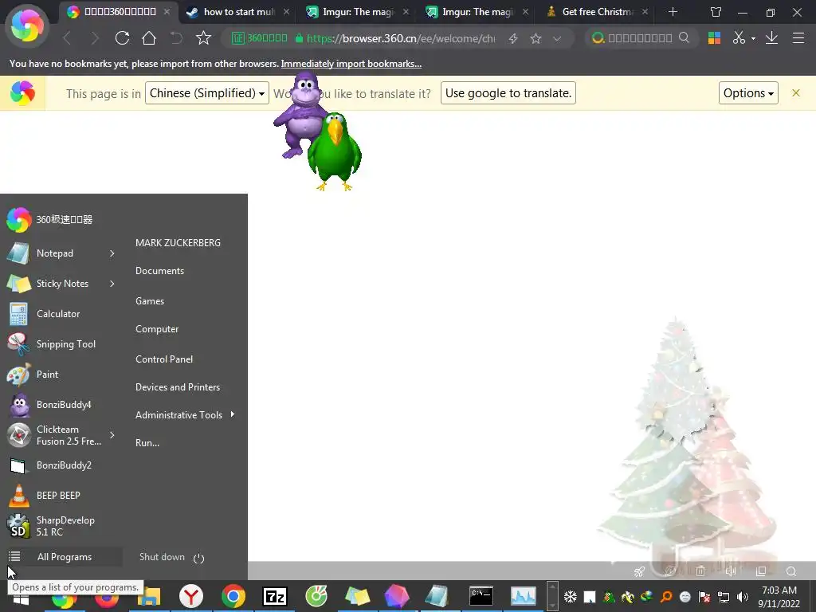
Task: Open the Options dropdown in translate bar
Action: tap(748, 93)
